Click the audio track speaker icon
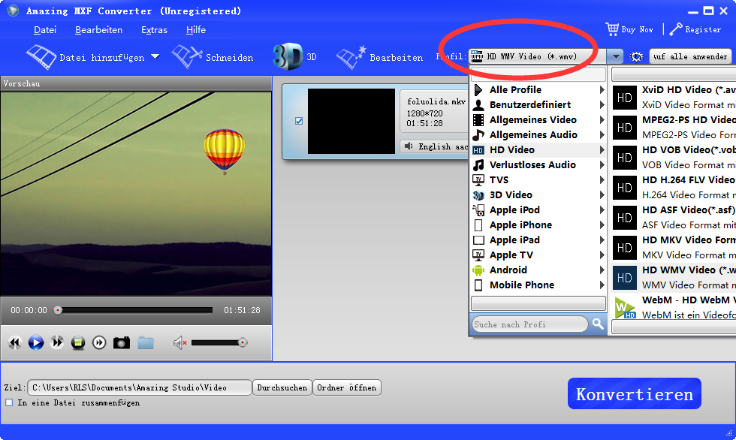Image resolution: width=736 pixels, height=440 pixels. point(409,146)
